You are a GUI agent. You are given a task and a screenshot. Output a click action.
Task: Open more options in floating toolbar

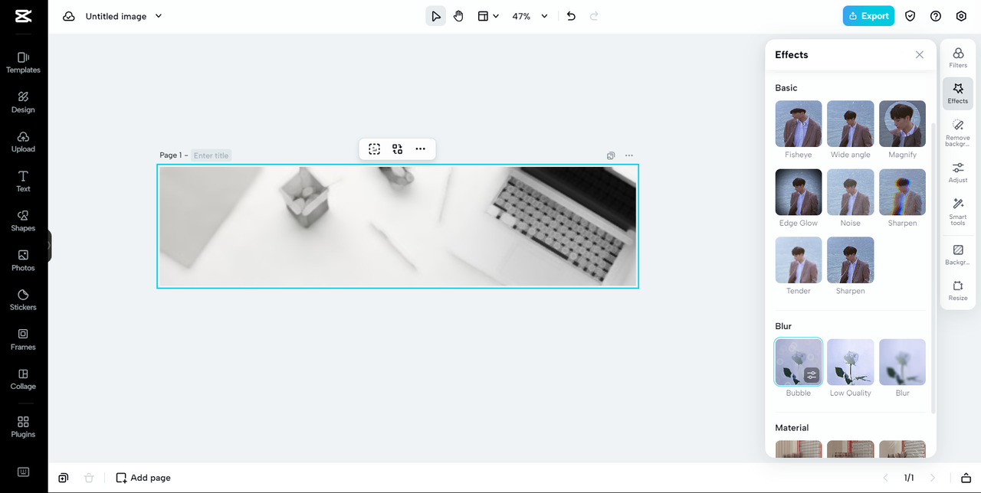pos(420,149)
